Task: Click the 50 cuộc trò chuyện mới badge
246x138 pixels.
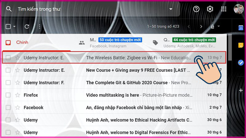Action: tap(120, 40)
